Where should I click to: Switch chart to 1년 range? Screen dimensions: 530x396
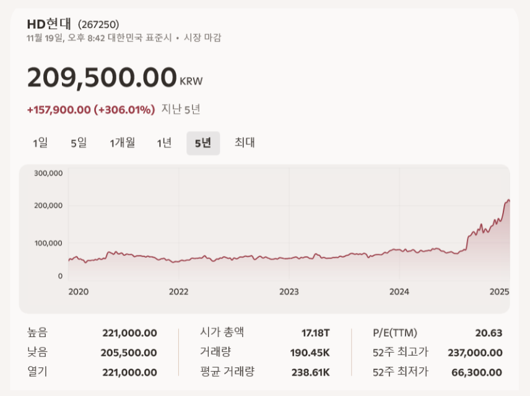tap(164, 143)
